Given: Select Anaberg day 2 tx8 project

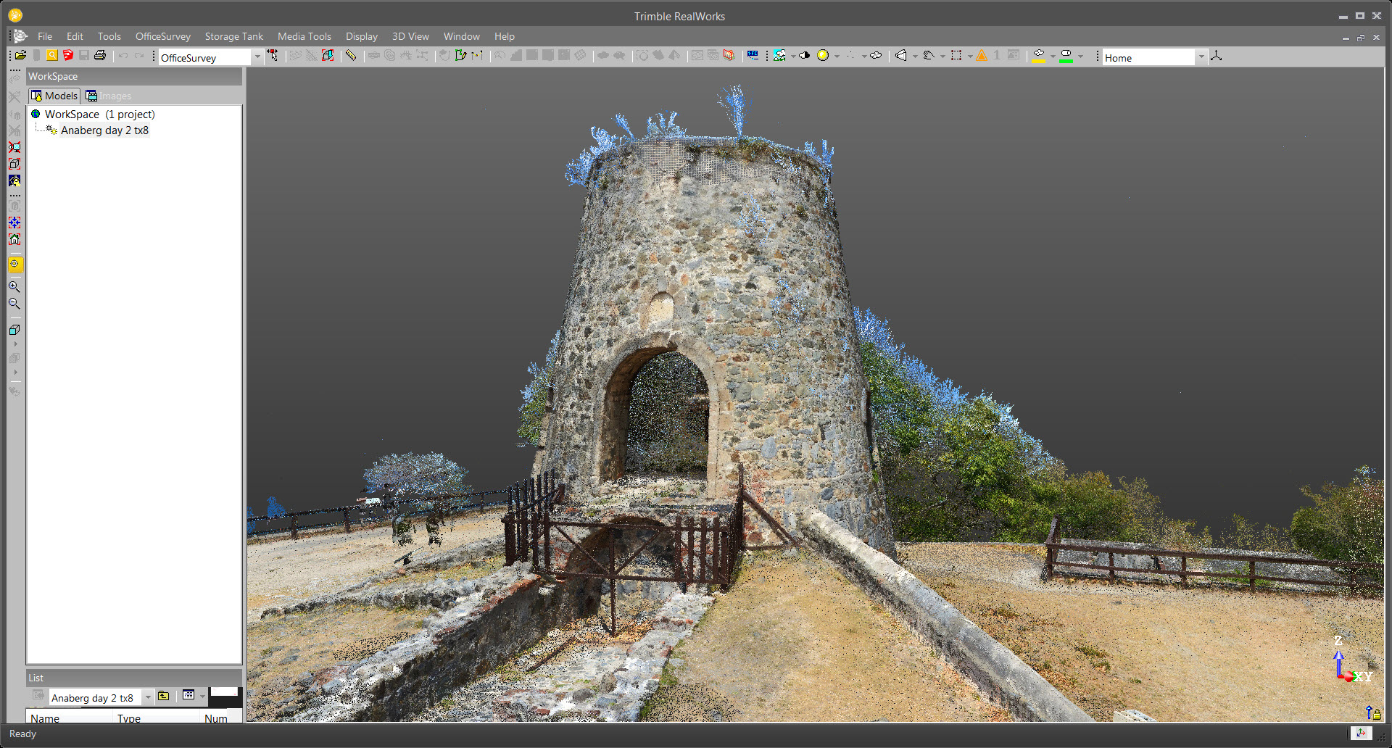Looking at the screenshot, I should tap(104, 130).
